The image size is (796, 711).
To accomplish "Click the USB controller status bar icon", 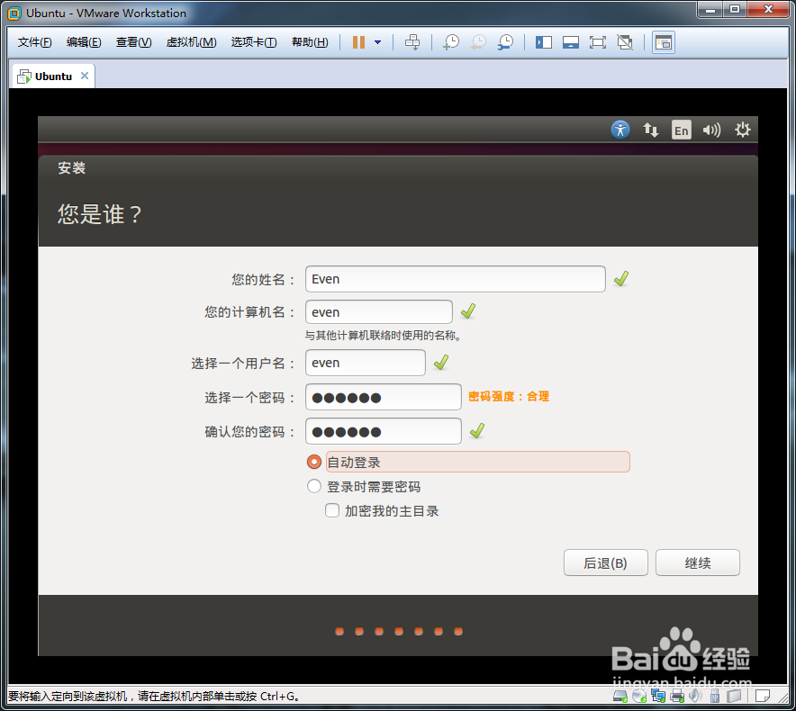I will pyautogui.click(x=715, y=697).
